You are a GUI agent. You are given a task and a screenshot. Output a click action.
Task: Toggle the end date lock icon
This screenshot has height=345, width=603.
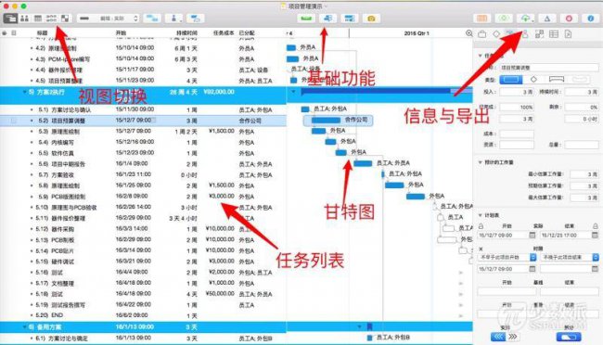(x=595, y=226)
